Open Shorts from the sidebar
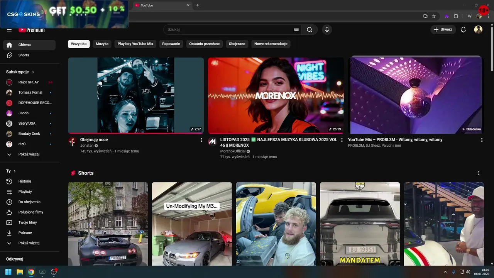The image size is (494, 278). pyautogui.click(x=29, y=55)
